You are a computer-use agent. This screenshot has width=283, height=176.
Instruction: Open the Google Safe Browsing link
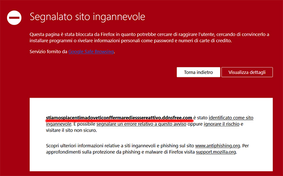(91, 51)
